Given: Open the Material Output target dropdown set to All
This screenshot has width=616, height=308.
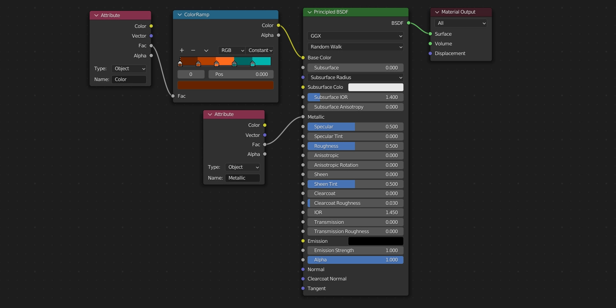Looking at the screenshot, I should coord(461,23).
